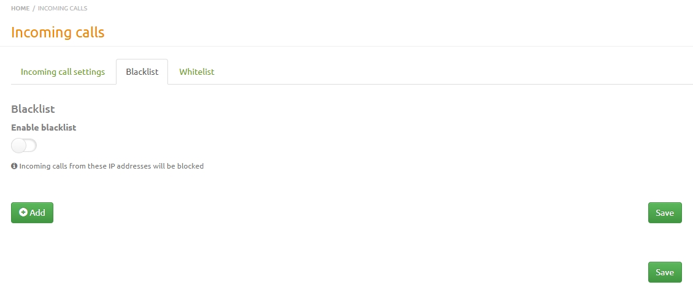The width and height of the screenshot is (693, 293).
Task: Select the Blacklist tab
Action: click(142, 72)
